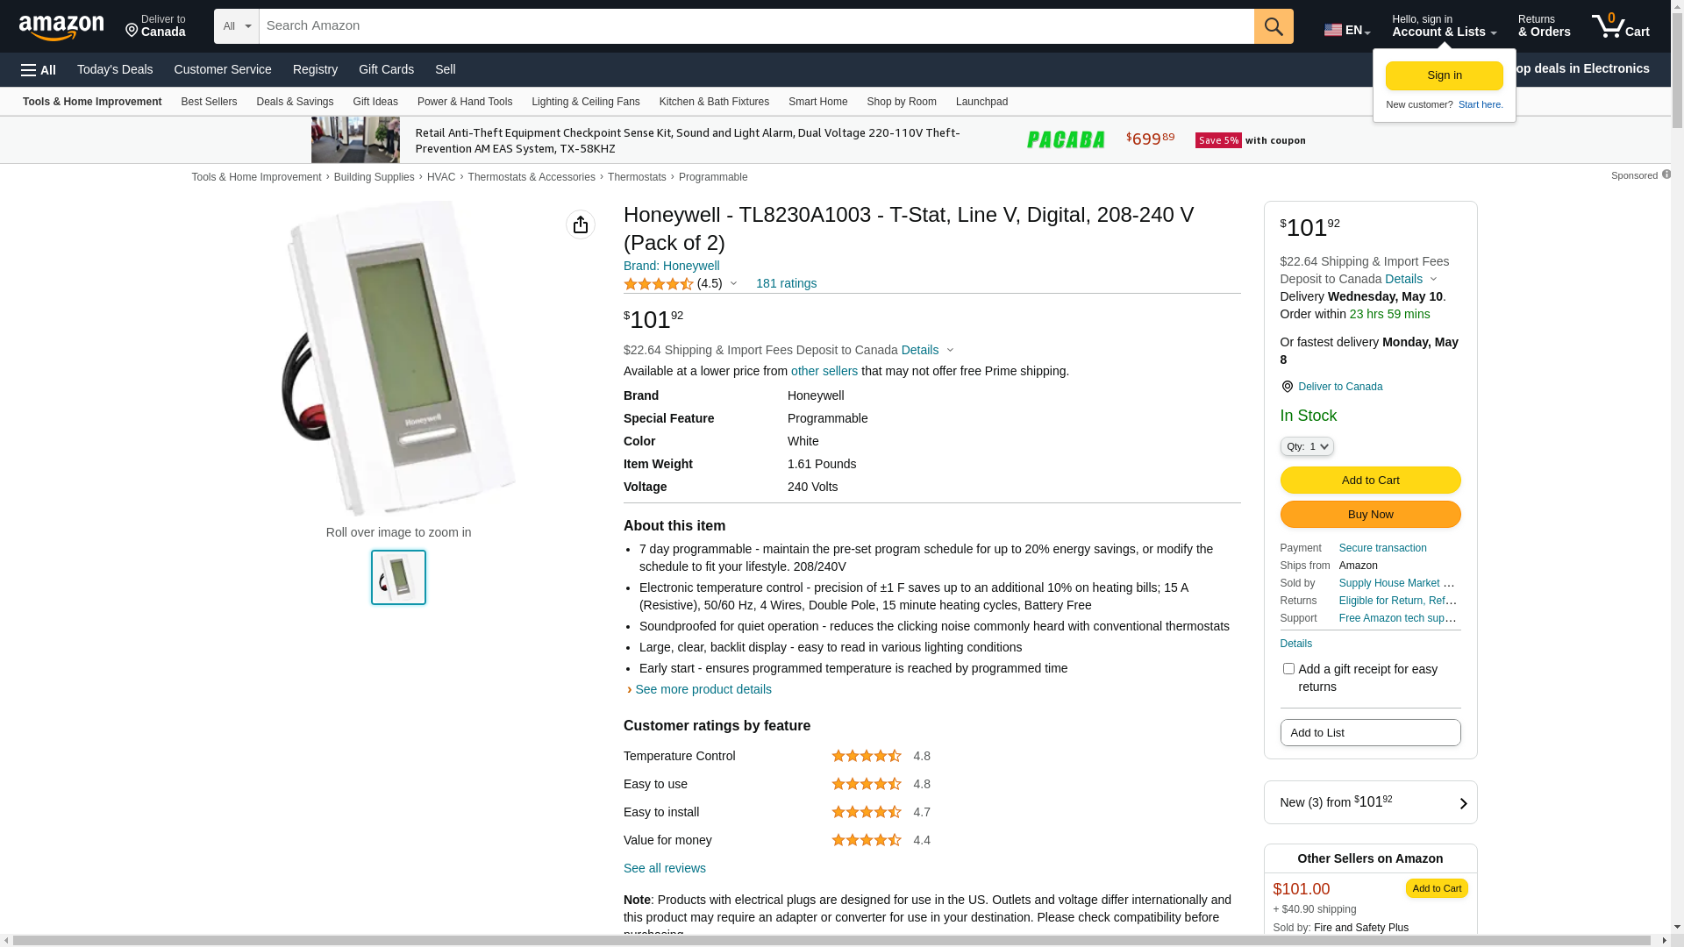
Task: Open the search category All dropdown
Action: 237,26
